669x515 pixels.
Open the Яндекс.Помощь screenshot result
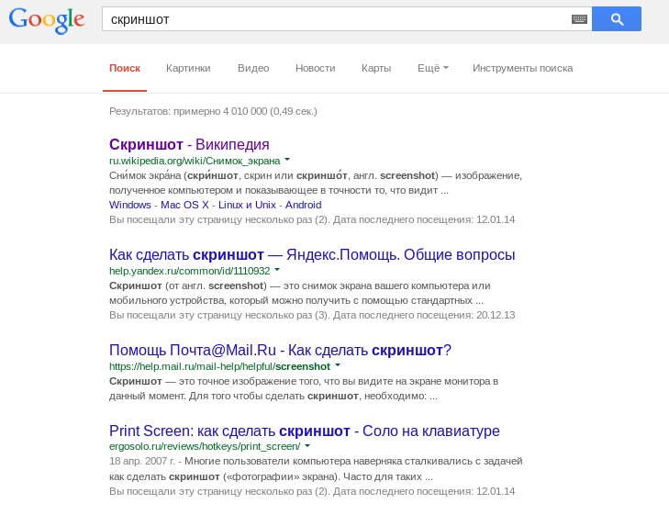click(x=312, y=254)
